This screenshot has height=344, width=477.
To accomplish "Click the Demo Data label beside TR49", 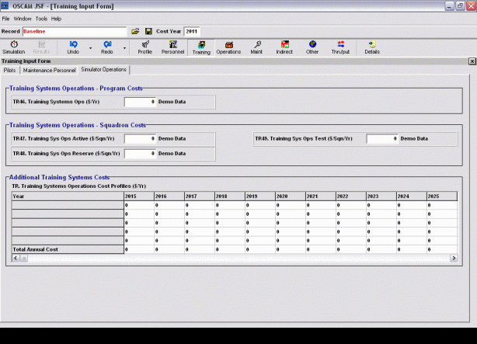I will point(414,139).
